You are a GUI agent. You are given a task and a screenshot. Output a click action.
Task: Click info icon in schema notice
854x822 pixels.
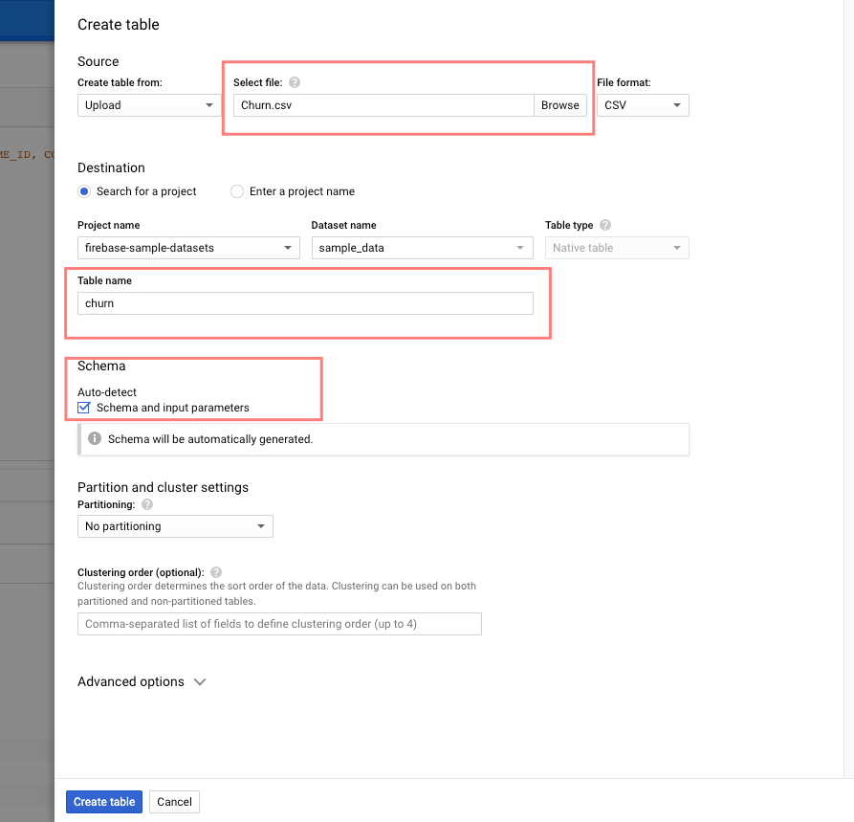point(95,439)
